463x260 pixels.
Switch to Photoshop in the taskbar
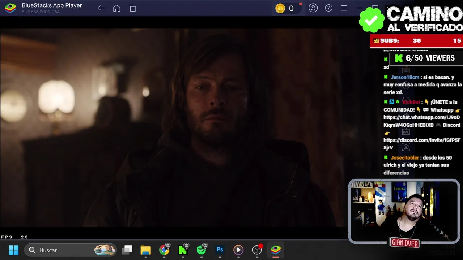(x=220, y=250)
